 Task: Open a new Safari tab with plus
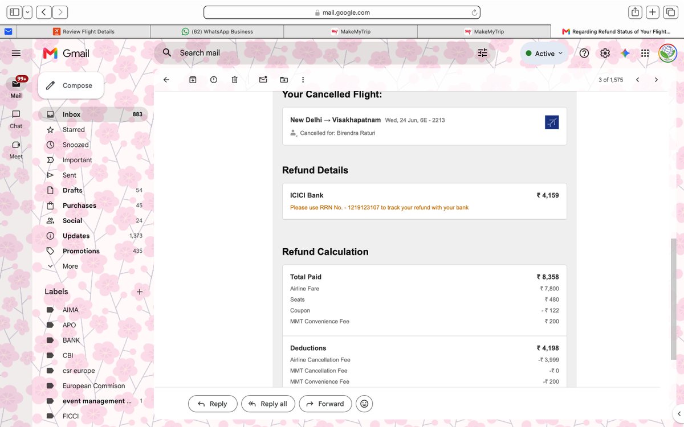pos(653,12)
